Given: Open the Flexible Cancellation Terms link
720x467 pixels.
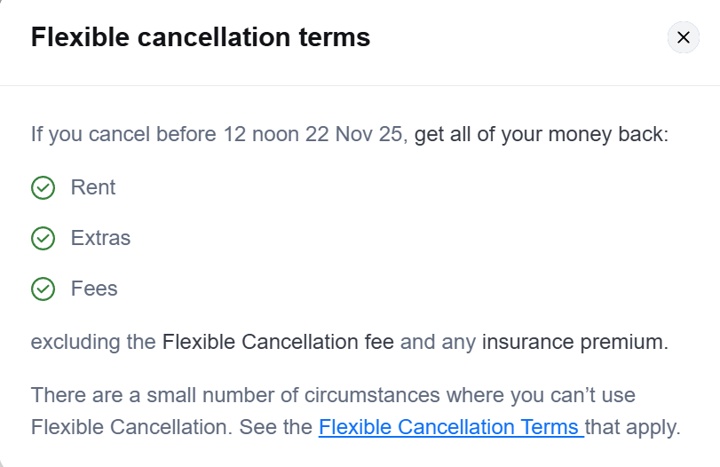Looking at the screenshot, I should 448,427.
